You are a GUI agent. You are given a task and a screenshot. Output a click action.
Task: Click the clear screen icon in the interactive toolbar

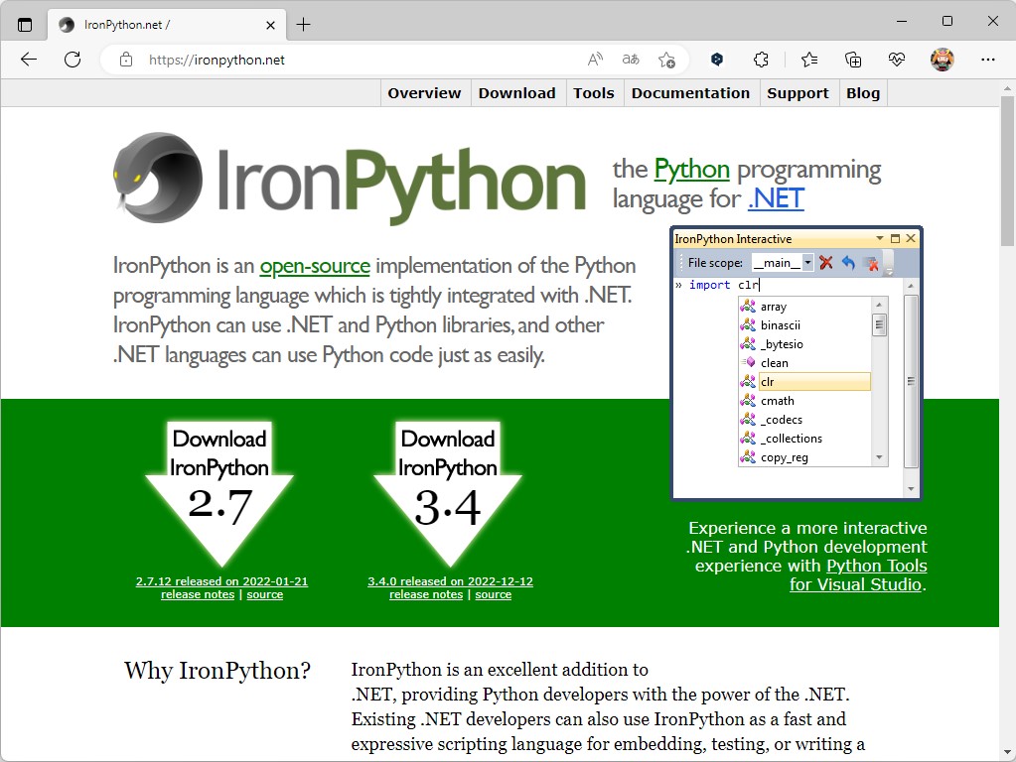coord(872,263)
